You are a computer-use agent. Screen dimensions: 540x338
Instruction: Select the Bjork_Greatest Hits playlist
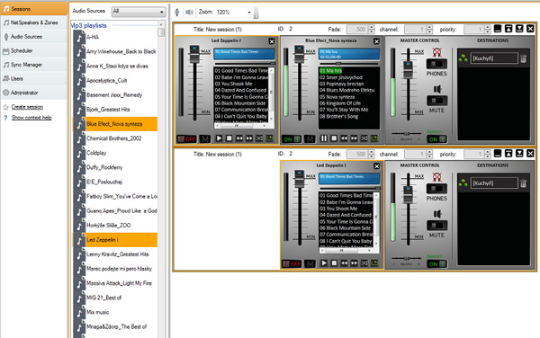tap(115, 110)
